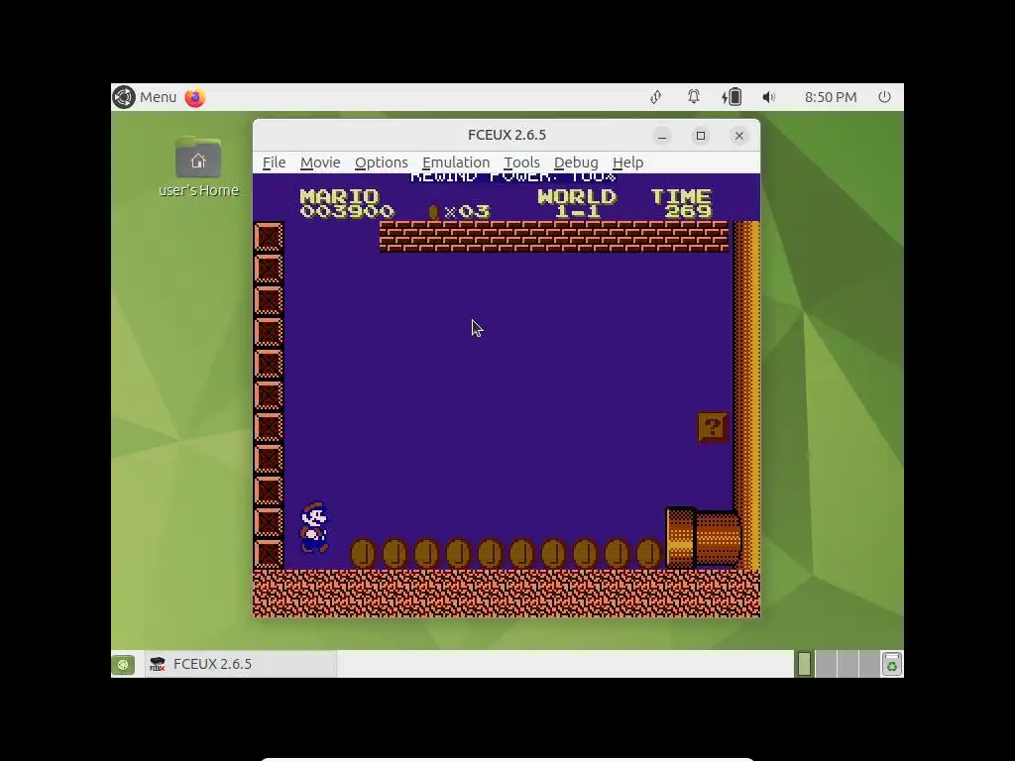Screen dimensions: 1015x761
Task: Switch to the second workspace
Action: click(826, 665)
